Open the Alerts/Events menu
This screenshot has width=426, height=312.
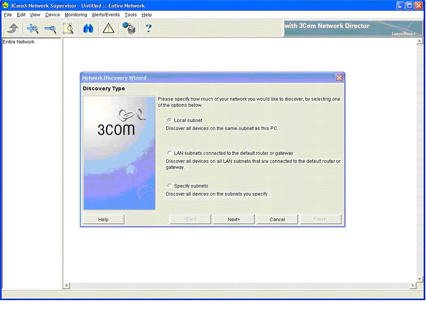click(x=106, y=15)
